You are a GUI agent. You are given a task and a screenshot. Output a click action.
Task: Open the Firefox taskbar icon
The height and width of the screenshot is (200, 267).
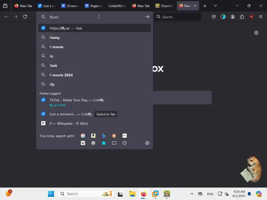(144, 194)
